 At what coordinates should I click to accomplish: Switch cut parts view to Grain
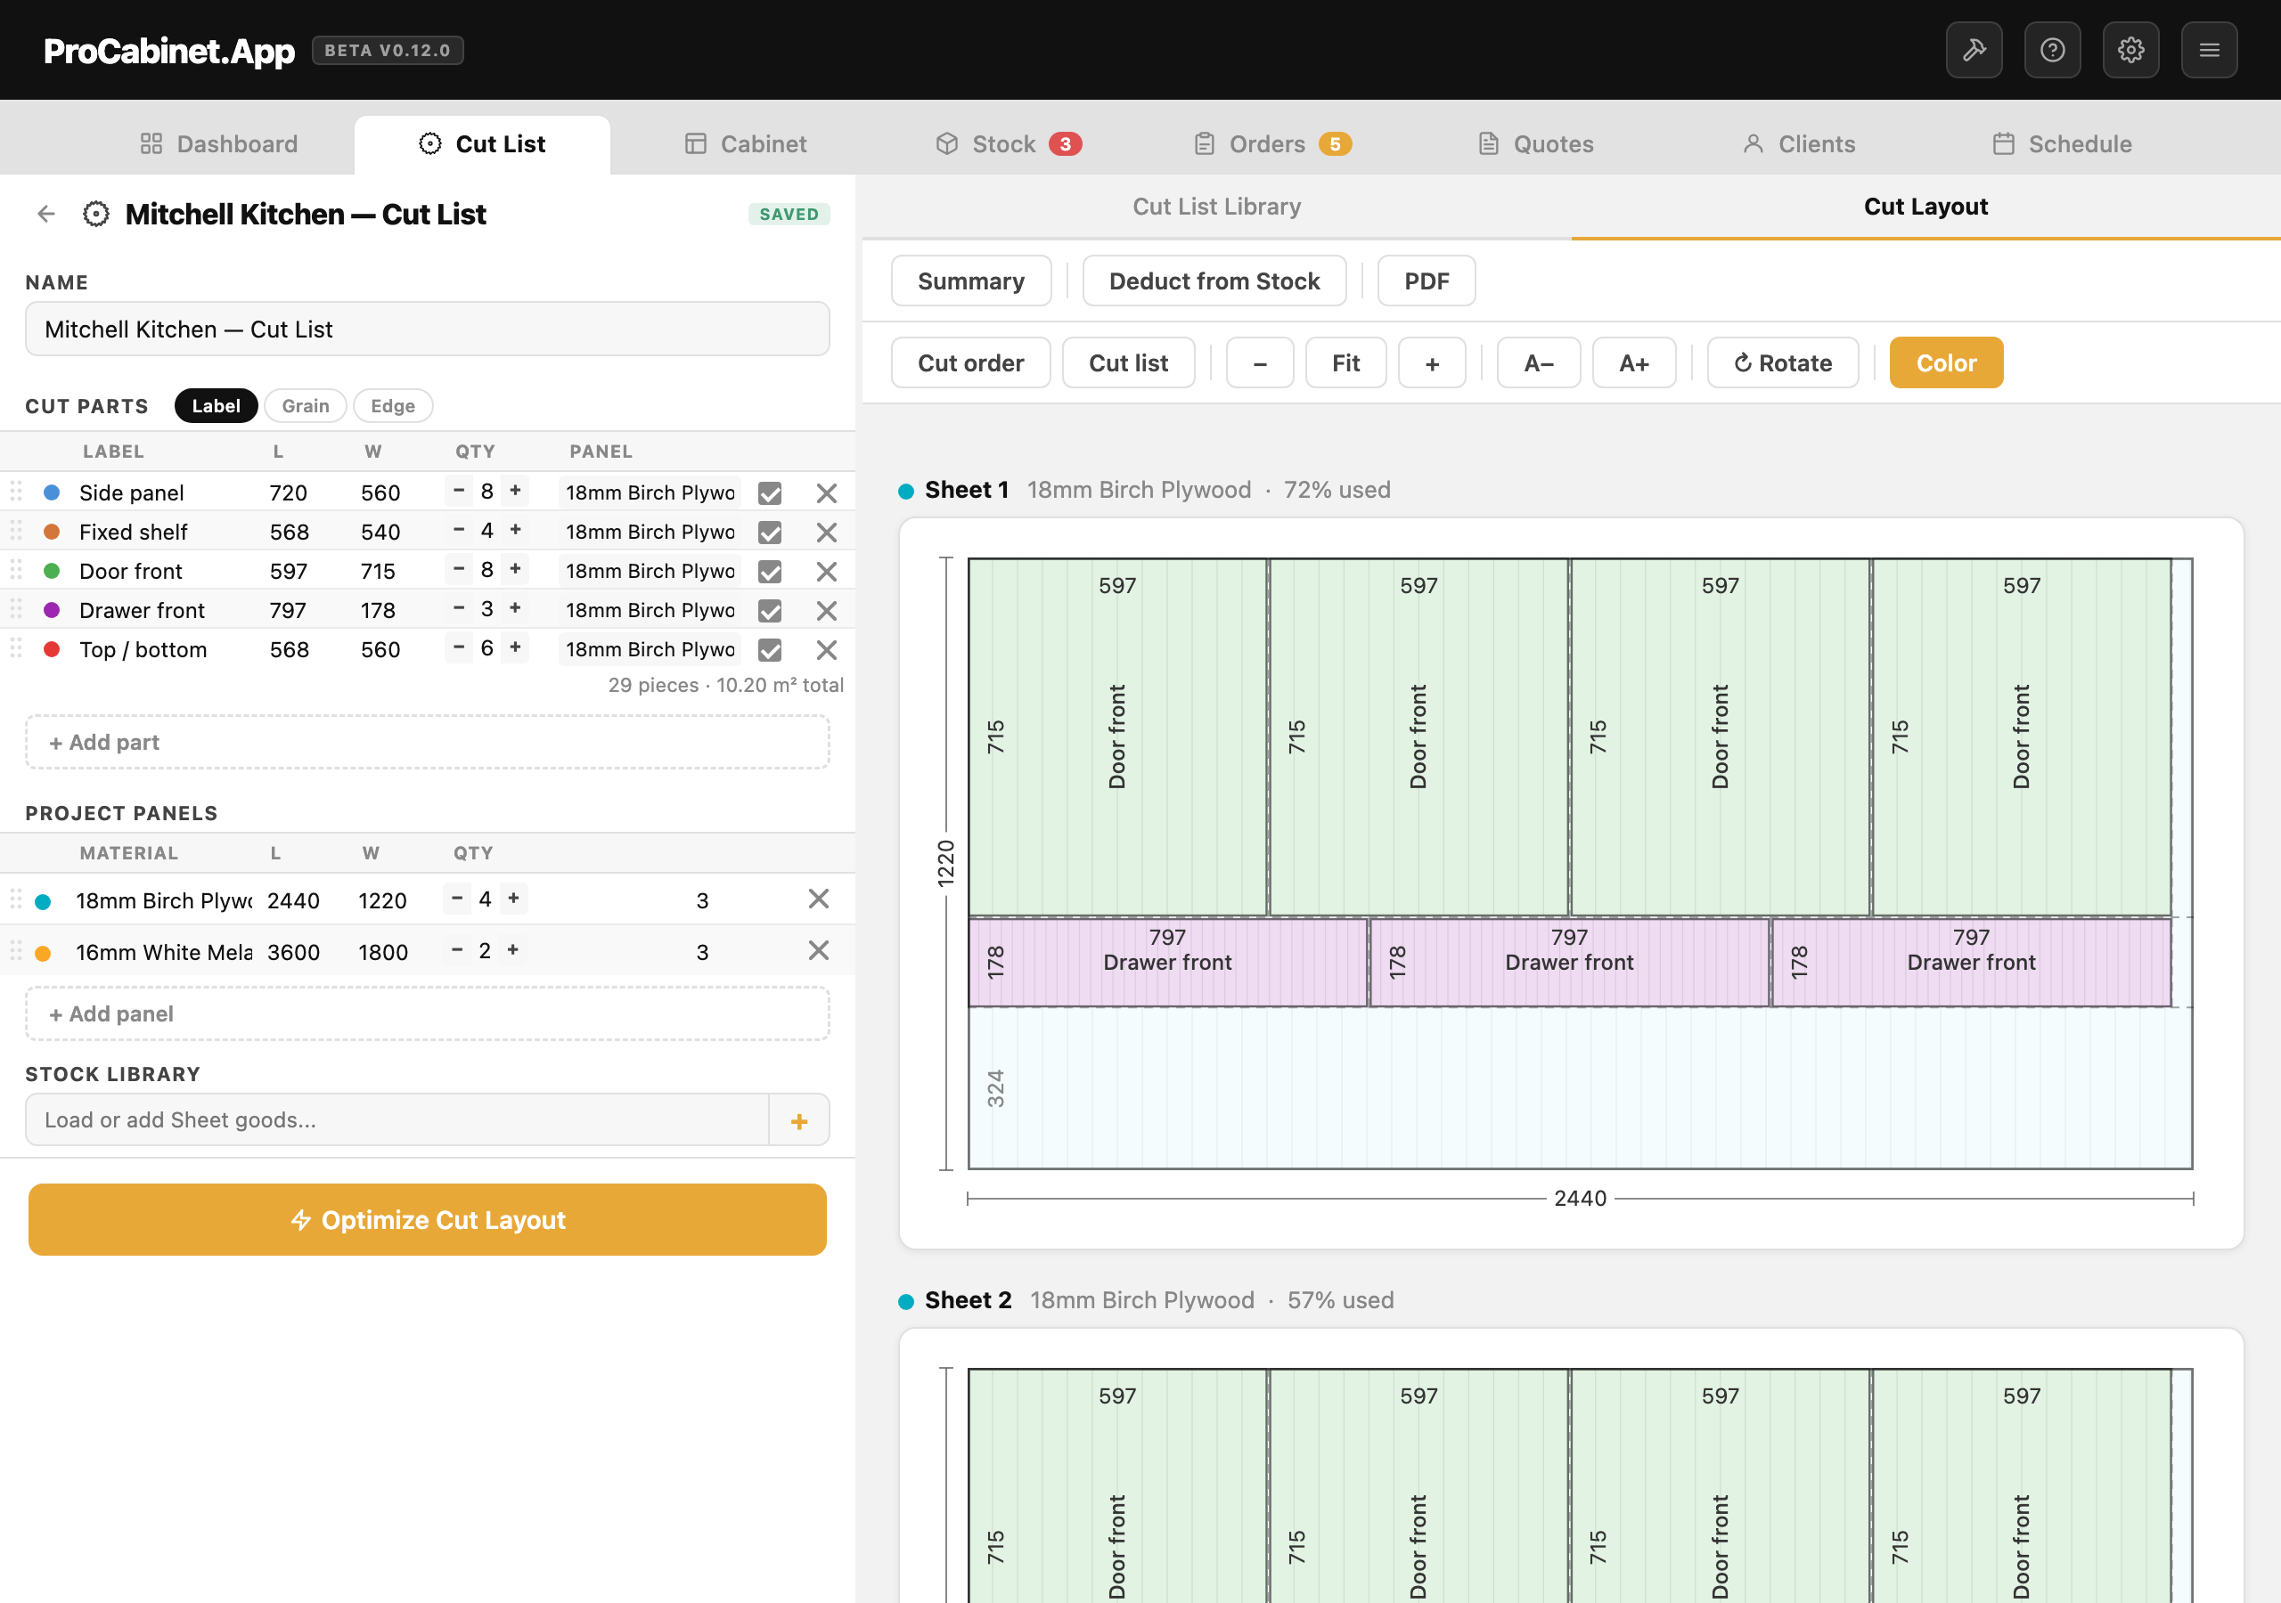305,405
